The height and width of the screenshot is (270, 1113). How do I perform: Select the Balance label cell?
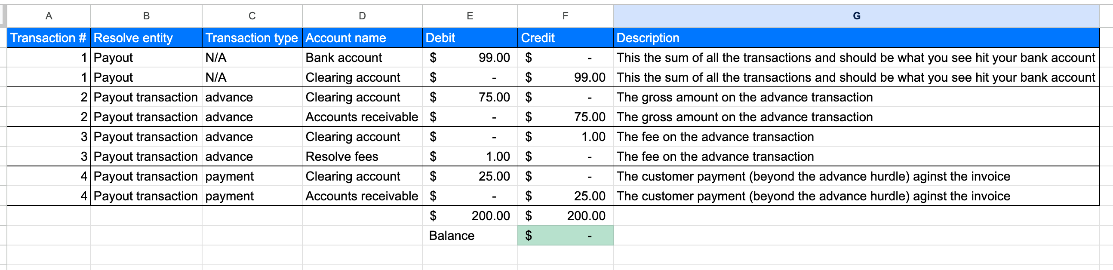click(x=470, y=236)
